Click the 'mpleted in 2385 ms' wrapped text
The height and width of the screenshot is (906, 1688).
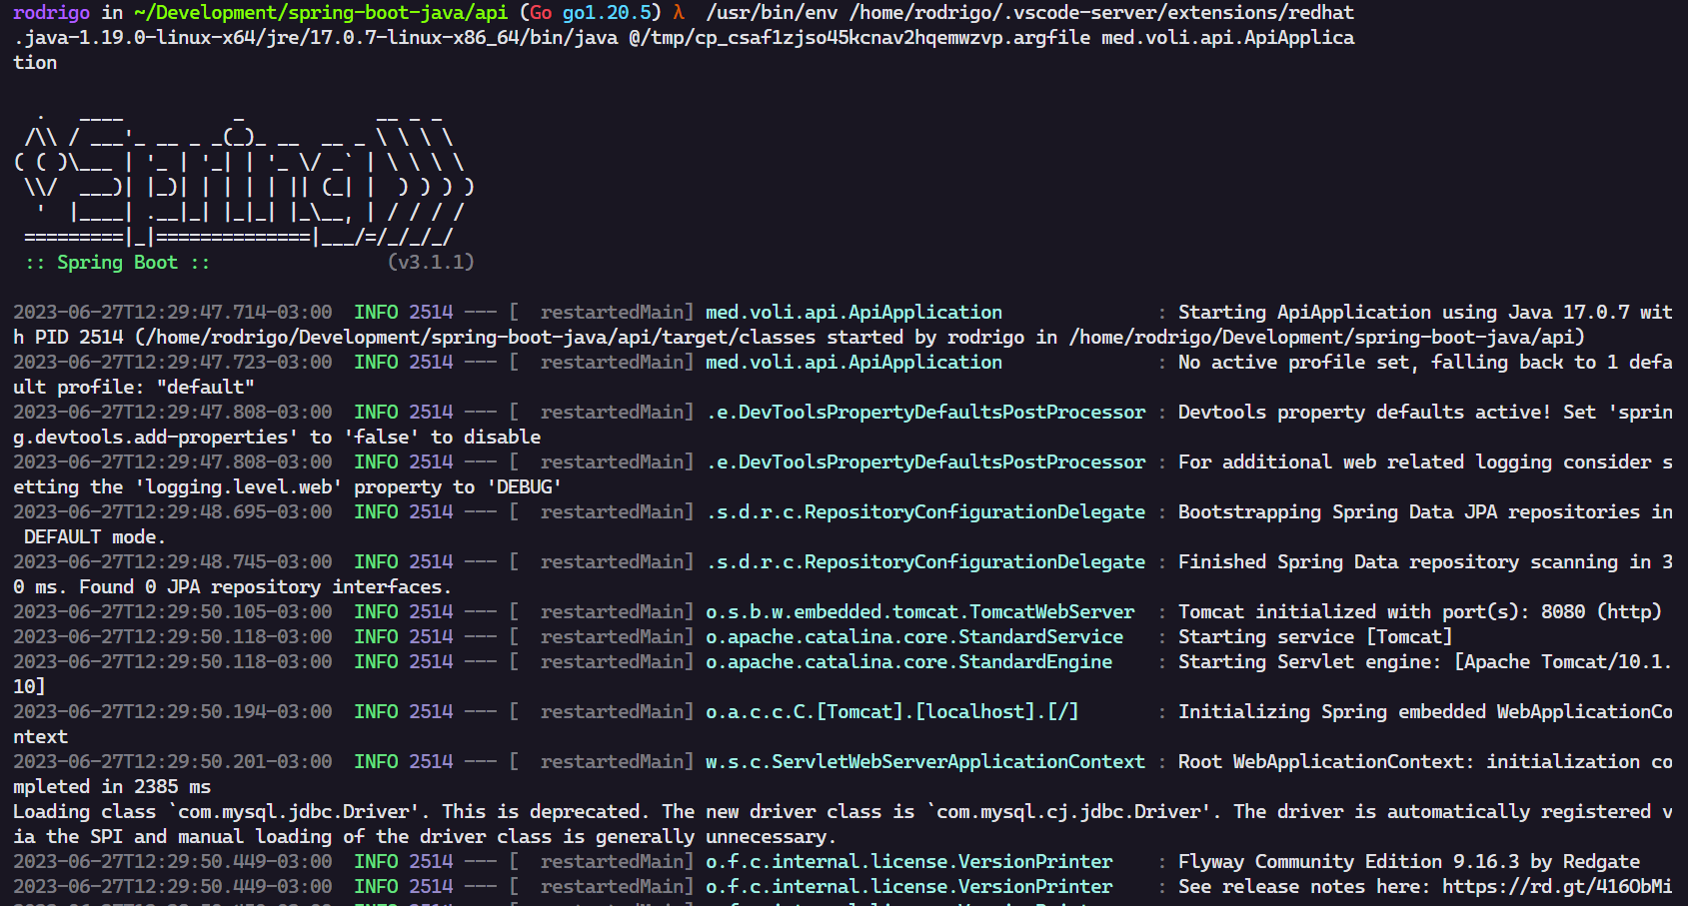(112, 786)
